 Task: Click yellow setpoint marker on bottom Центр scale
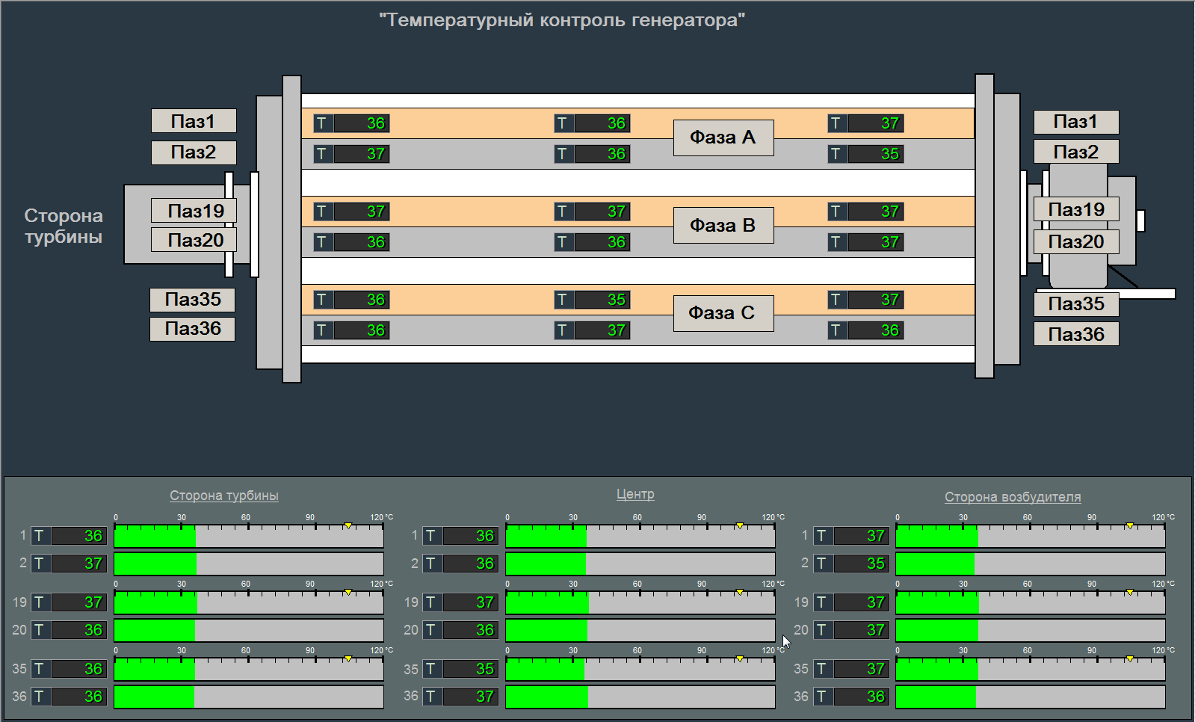pyautogui.click(x=739, y=658)
